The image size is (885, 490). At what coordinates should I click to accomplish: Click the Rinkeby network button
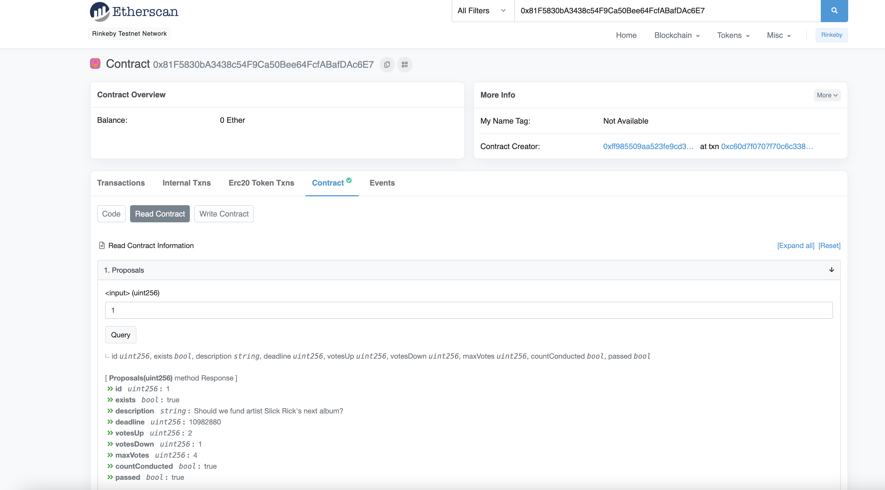[x=831, y=35]
